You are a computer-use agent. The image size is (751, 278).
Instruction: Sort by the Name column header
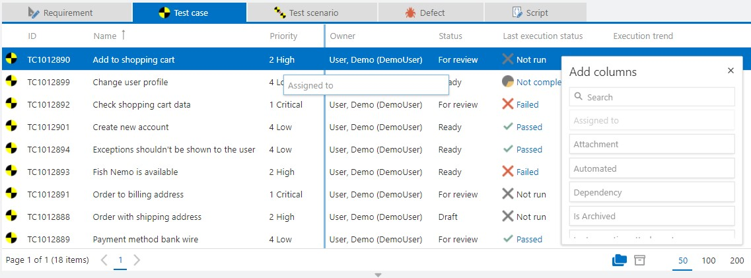click(104, 36)
